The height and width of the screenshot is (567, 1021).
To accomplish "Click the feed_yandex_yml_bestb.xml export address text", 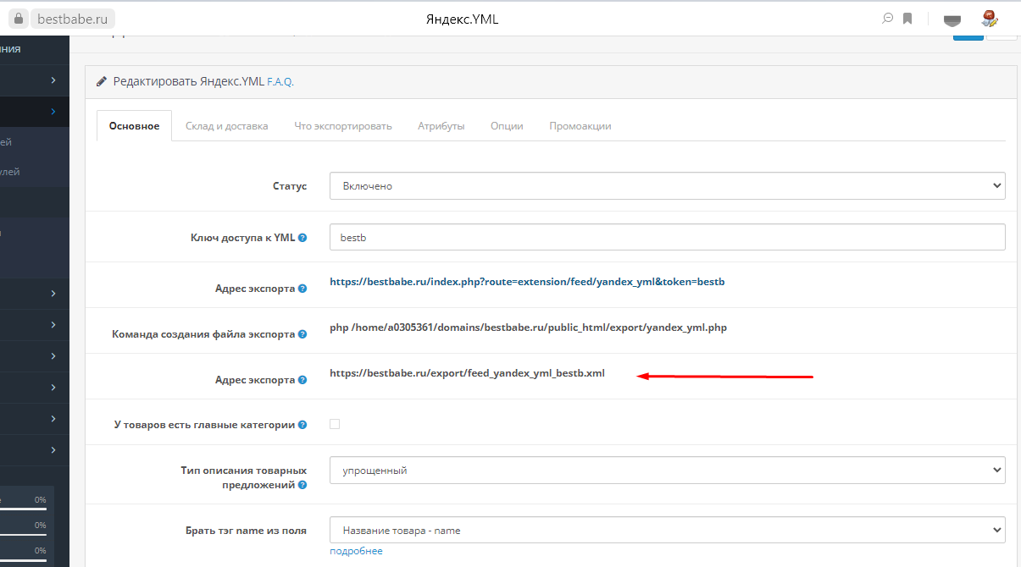I will [x=467, y=373].
